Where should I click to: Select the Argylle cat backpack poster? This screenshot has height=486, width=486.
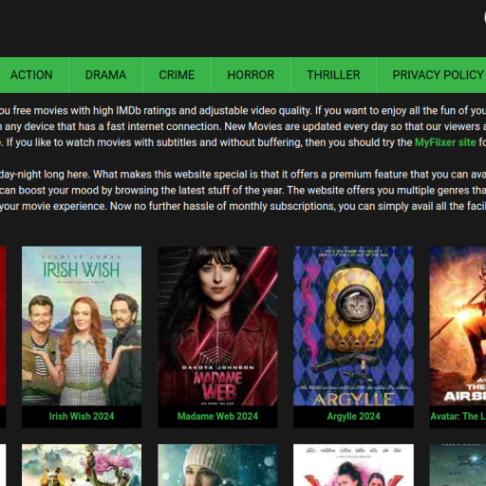[x=353, y=326]
